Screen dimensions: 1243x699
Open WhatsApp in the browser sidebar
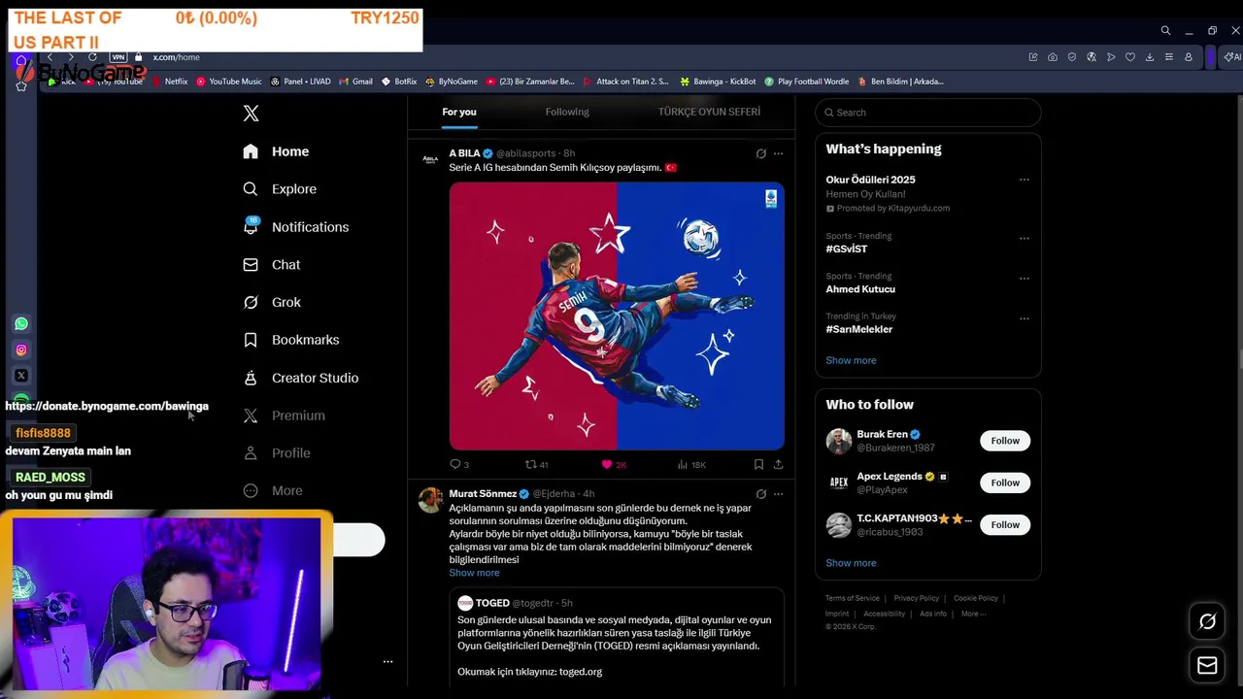pos(21,324)
